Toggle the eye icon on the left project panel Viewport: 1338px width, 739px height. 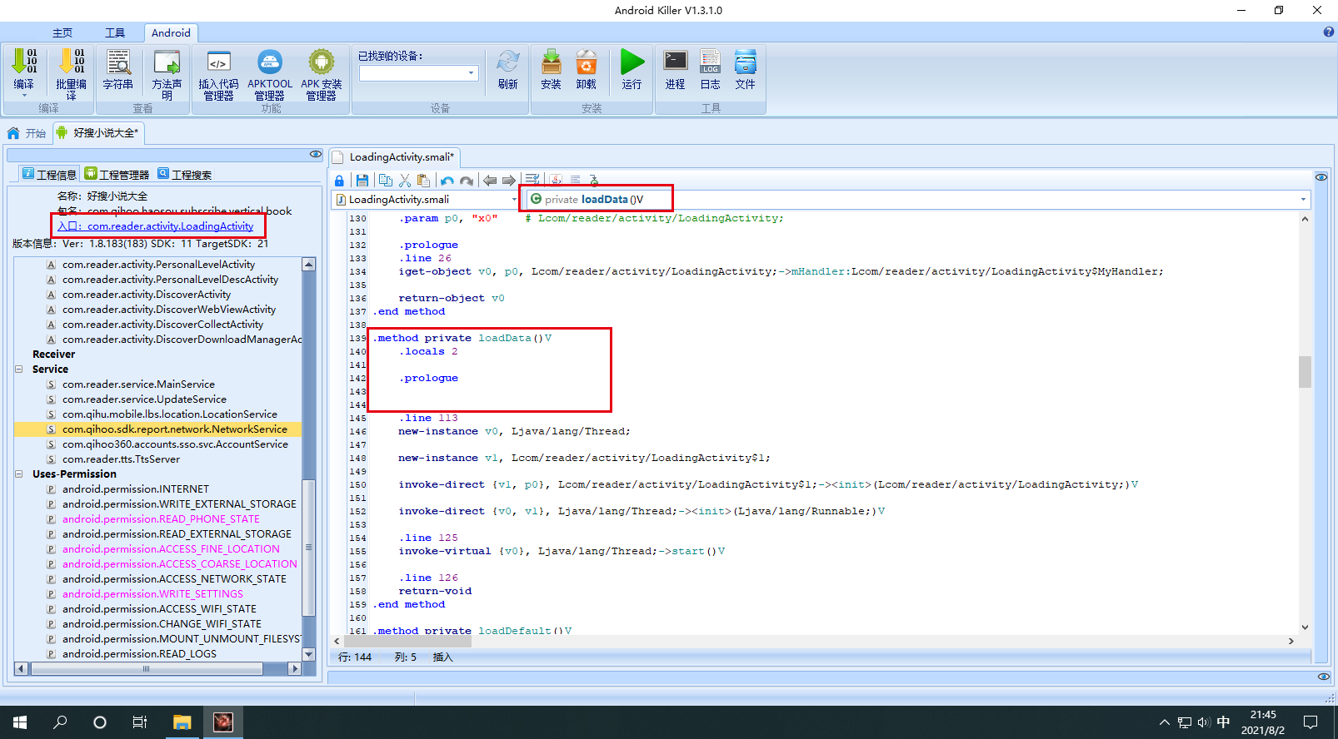pos(316,154)
